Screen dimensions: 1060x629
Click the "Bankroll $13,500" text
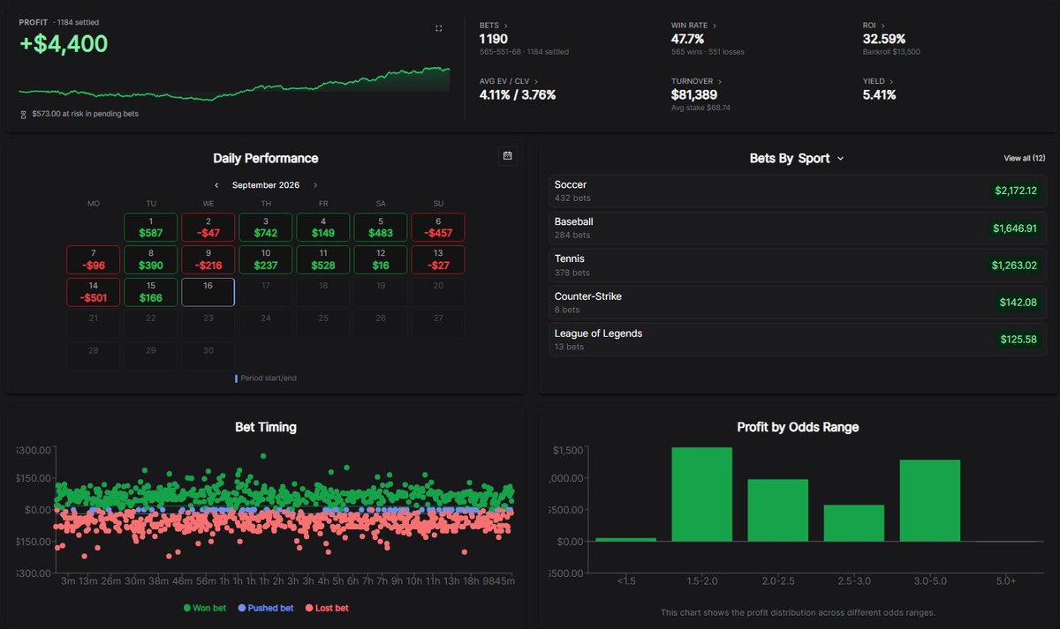pos(892,51)
